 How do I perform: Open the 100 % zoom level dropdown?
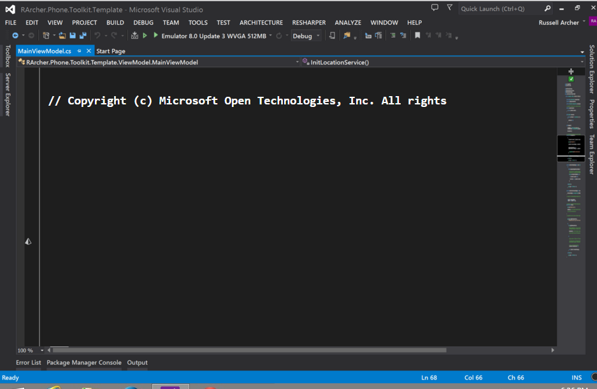coord(42,350)
